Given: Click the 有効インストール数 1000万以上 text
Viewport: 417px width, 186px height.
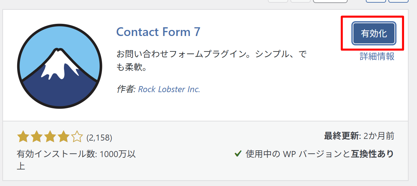Looking at the screenshot, I should pyautogui.click(x=76, y=154).
